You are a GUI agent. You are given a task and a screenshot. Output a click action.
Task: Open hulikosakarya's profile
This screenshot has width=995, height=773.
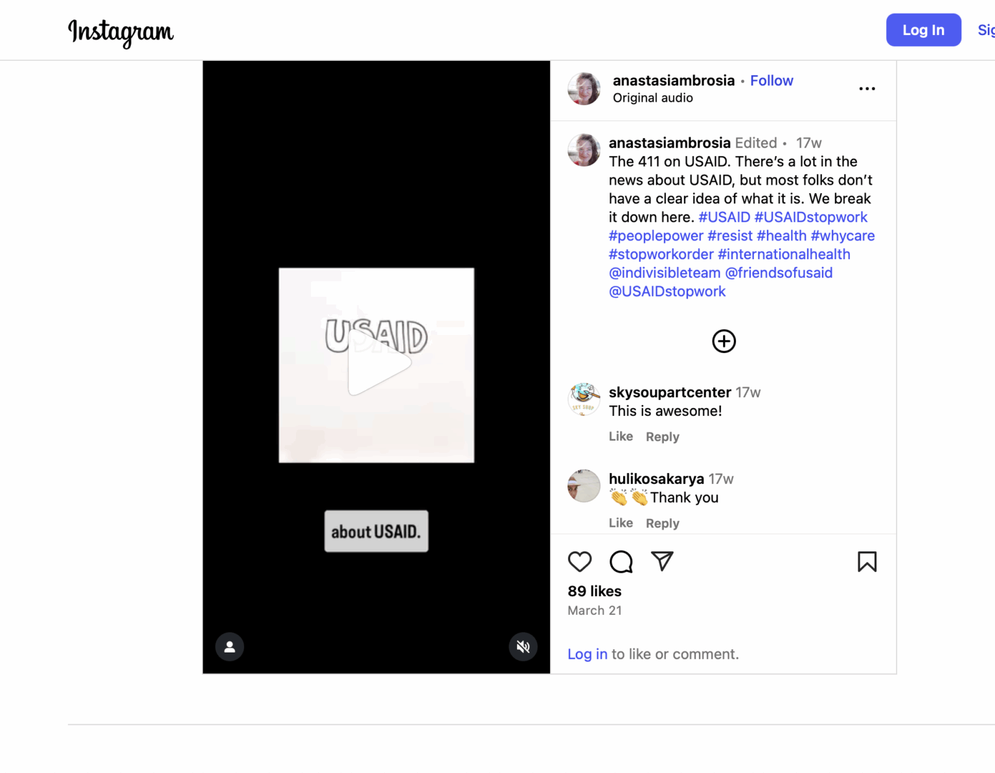(x=656, y=479)
